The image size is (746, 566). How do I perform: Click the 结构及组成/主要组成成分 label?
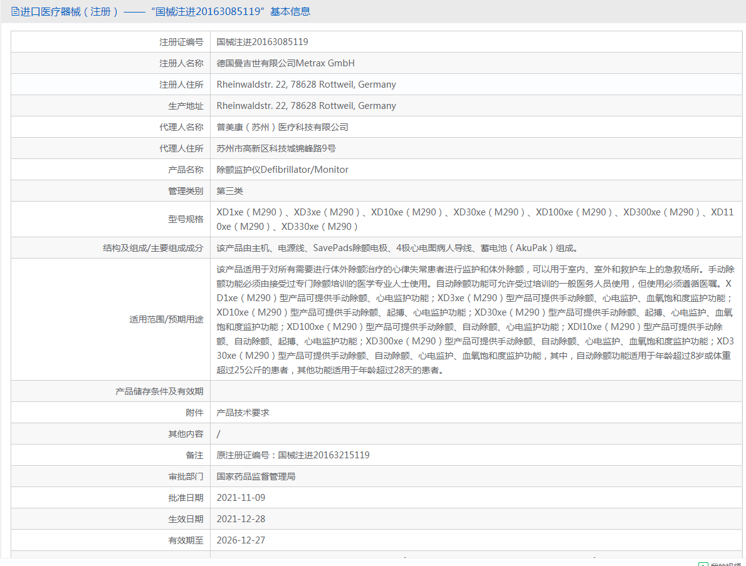[153, 248]
